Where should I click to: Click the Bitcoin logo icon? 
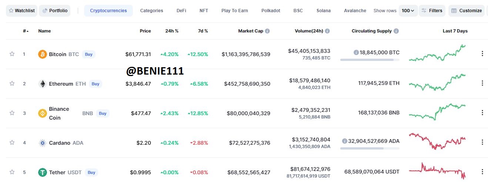pyautogui.click(x=43, y=54)
